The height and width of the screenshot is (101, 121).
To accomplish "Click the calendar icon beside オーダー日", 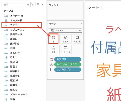I will (x=6, y=20).
